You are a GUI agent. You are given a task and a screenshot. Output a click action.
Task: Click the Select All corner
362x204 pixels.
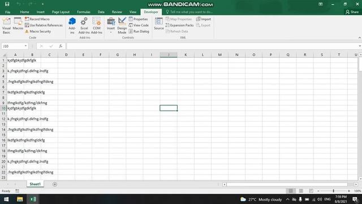(4, 55)
